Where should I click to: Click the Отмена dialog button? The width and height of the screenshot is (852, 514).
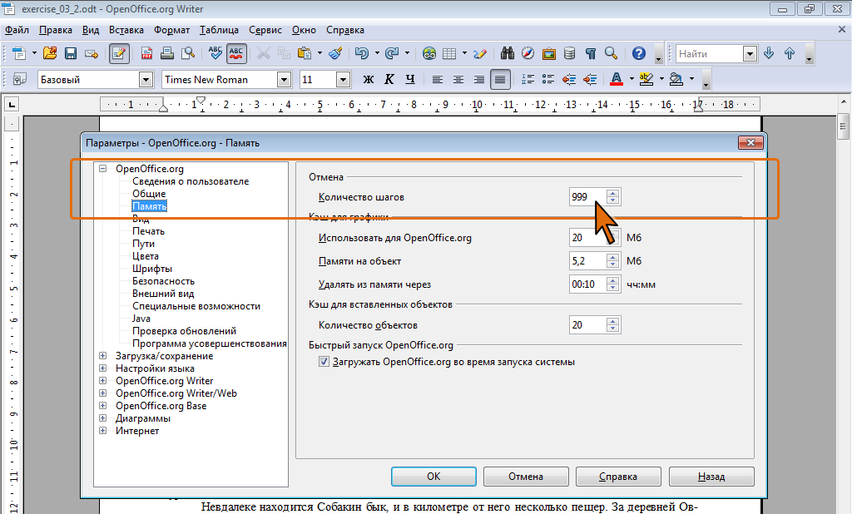click(x=526, y=477)
